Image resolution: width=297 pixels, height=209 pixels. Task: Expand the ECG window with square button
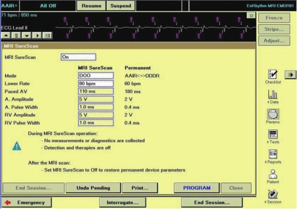pos(251,15)
